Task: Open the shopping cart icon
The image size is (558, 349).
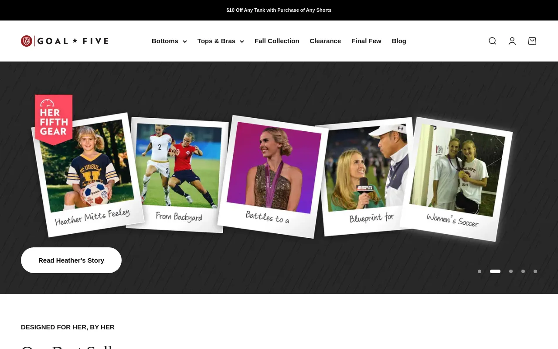Action: [x=532, y=41]
